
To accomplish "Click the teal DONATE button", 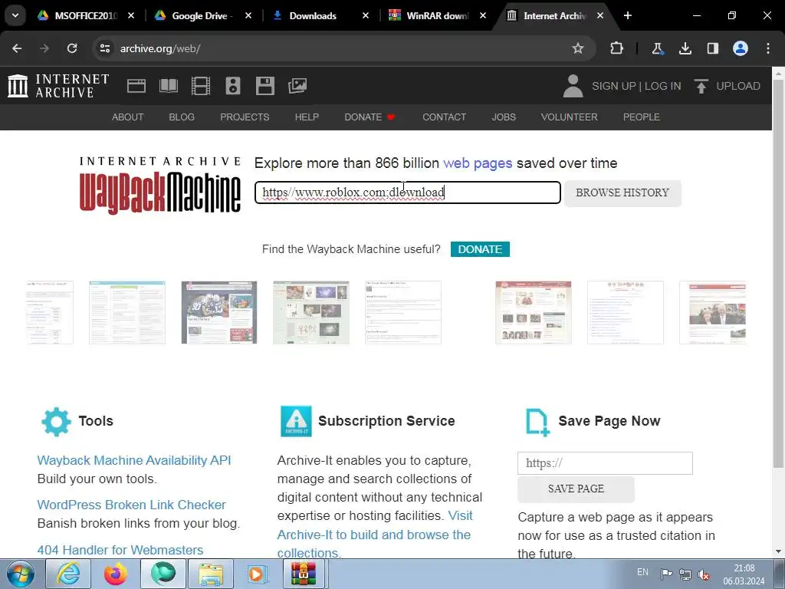I will [x=480, y=249].
